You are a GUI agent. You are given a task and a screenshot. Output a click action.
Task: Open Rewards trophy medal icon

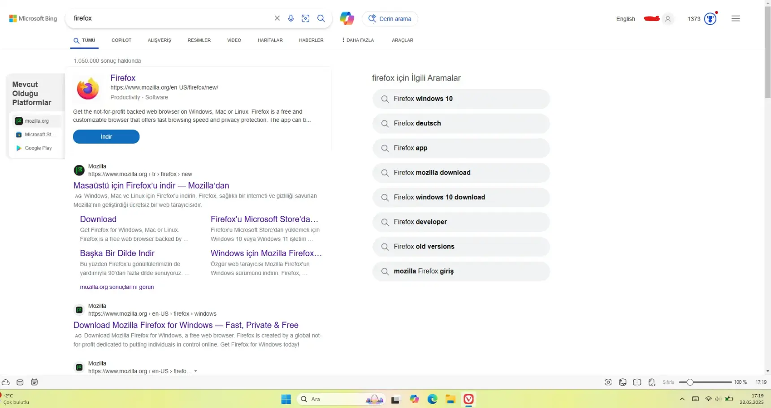point(710,19)
